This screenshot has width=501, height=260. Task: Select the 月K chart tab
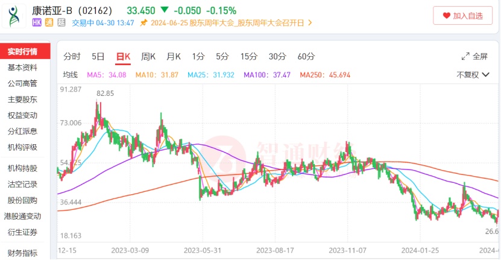pyautogui.click(x=174, y=57)
